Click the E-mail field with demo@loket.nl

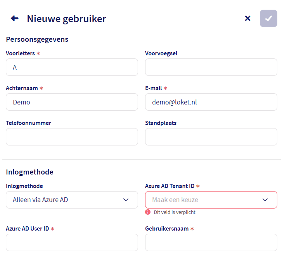[211, 102]
